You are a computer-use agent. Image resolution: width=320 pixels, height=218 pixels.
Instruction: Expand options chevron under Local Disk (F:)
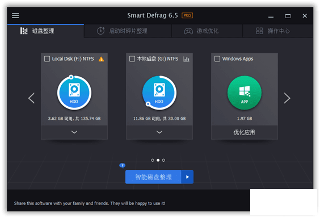(74, 132)
